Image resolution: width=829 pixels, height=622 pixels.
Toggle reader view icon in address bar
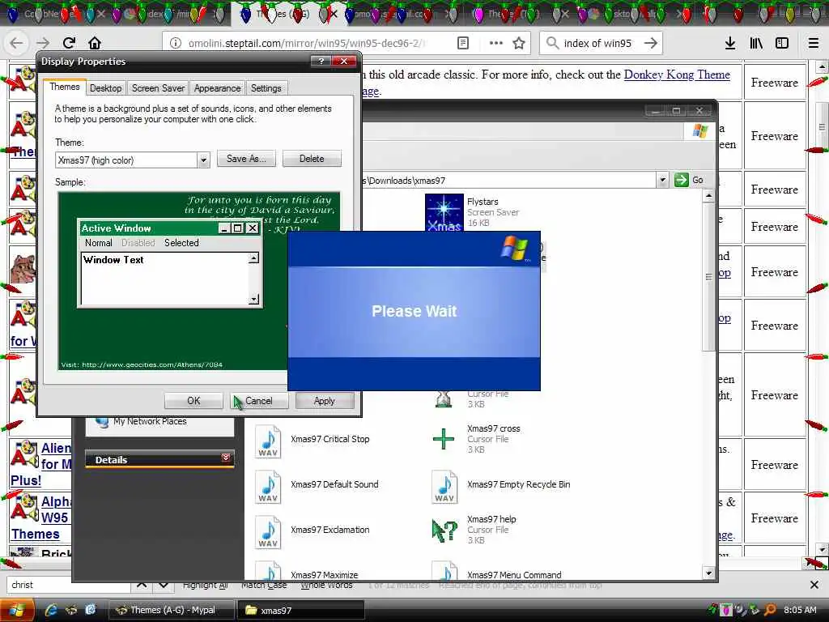coord(462,44)
